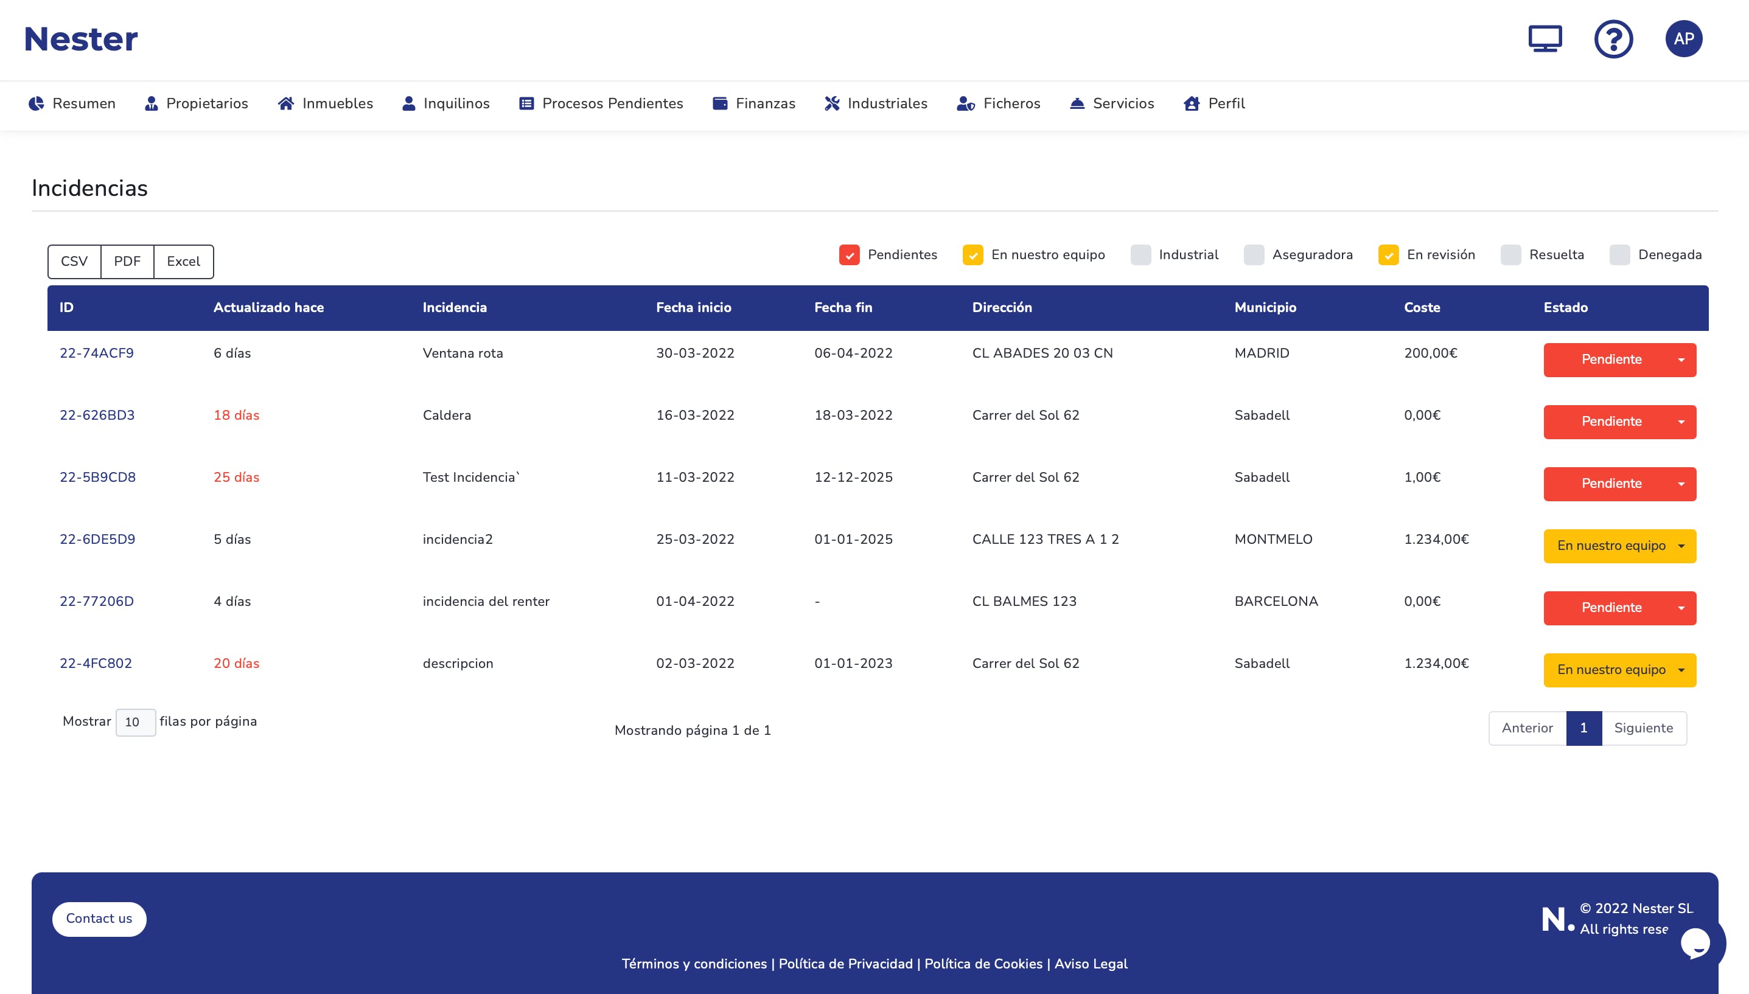1749x994 pixels.
Task: Click the Inmuebles house icon
Action: point(286,103)
